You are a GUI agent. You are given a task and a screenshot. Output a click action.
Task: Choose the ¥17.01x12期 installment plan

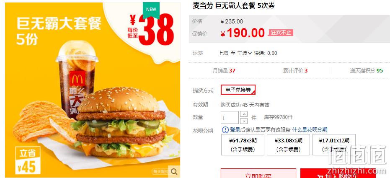pyautogui.click(x=334, y=144)
